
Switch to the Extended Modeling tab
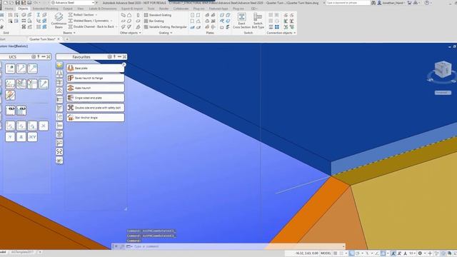46,9
